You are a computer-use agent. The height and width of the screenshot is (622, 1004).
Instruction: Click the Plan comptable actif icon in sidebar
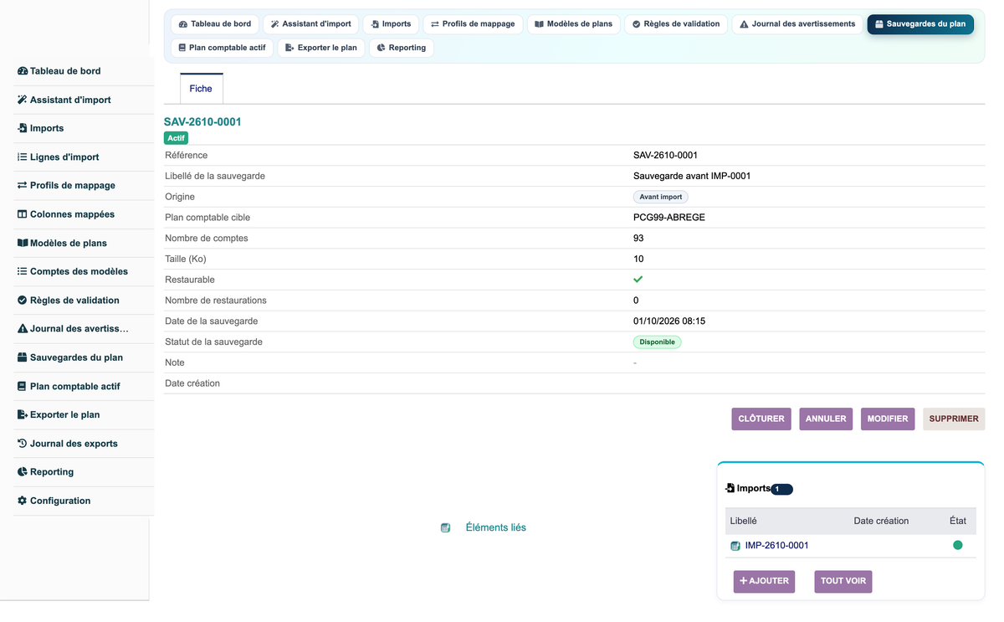(x=23, y=386)
